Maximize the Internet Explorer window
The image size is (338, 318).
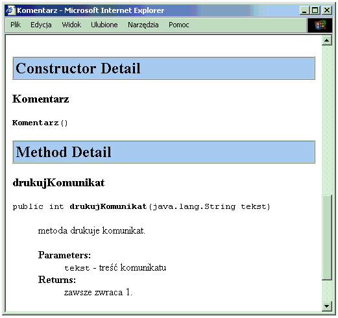315,10
